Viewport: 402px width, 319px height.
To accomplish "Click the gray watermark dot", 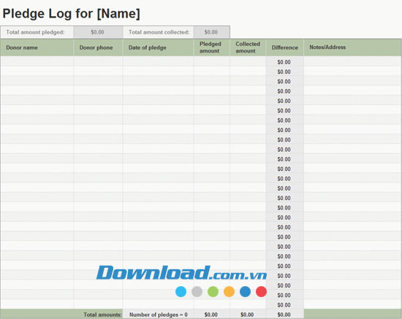I will point(197,291).
